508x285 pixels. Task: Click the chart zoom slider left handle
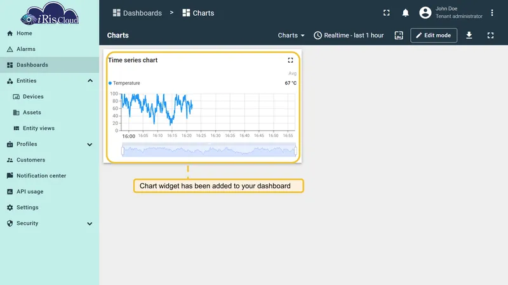(x=123, y=151)
